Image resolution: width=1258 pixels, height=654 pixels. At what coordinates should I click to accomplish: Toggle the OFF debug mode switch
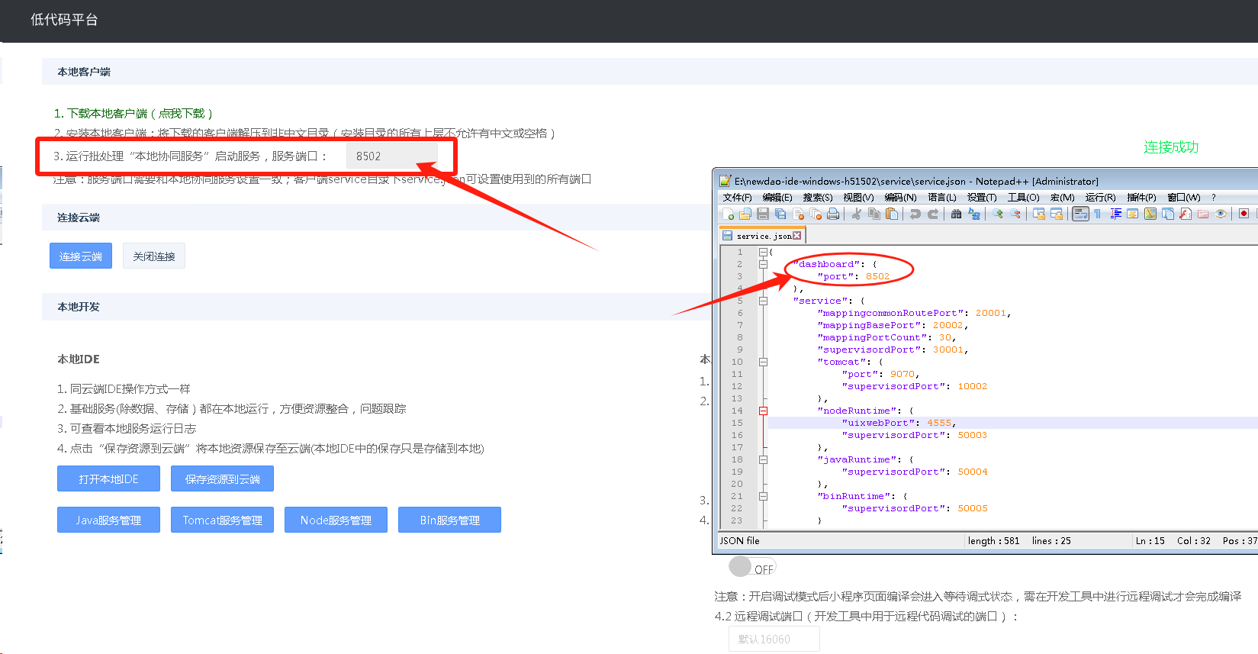(x=752, y=567)
